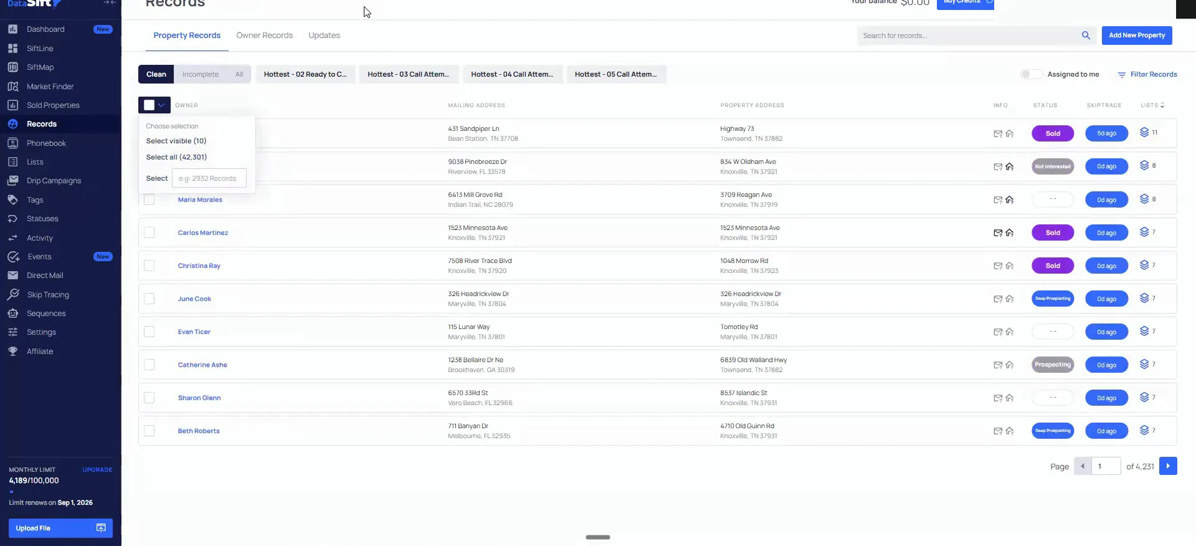Click the UPGRADE link
The width and height of the screenshot is (1196, 546).
pos(97,470)
